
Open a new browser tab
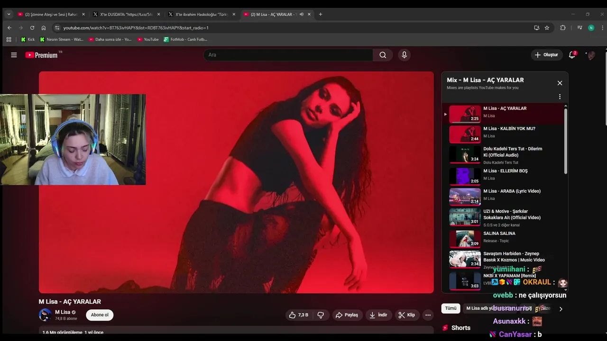(x=321, y=14)
